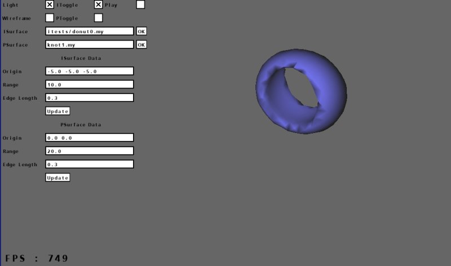451x266 pixels.
Task: Click Update under ISurface Data
Action: [x=58, y=111]
